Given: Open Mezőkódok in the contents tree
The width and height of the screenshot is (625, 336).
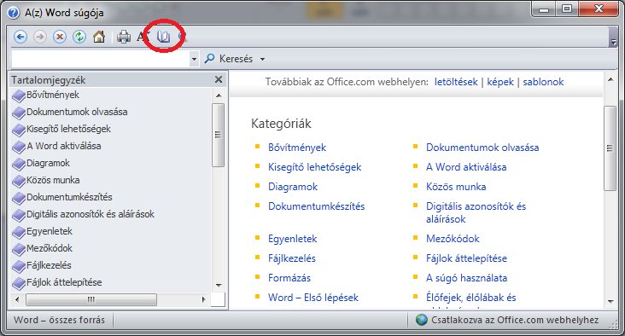Looking at the screenshot, I should (x=50, y=248).
